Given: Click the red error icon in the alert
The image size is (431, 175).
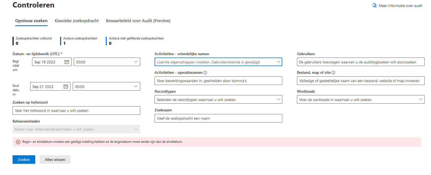Looking at the screenshot, I should (18, 142).
